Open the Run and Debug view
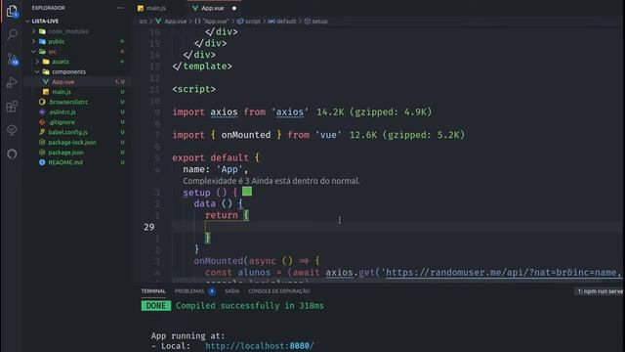 [x=12, y=82]
